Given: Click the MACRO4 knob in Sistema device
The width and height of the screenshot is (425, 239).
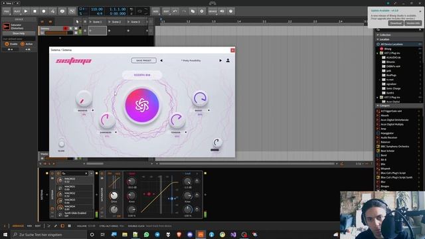Looking at the screenshot, I should (x=60, y=208).
